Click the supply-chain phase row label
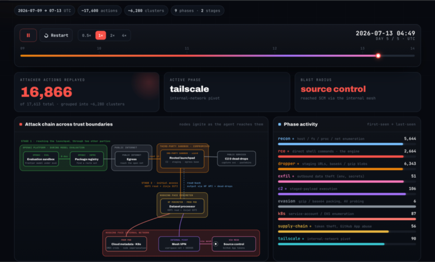 pos(293,226)
